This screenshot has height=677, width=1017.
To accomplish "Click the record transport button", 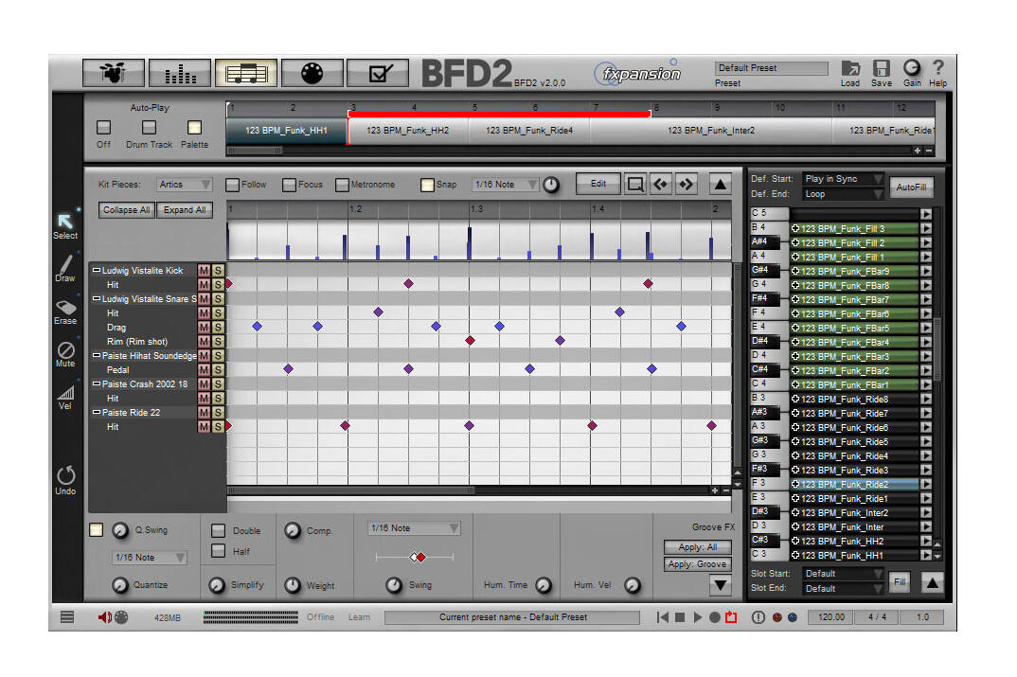I will (714, 617).
